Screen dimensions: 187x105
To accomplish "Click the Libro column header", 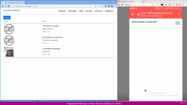I will 44,21.
